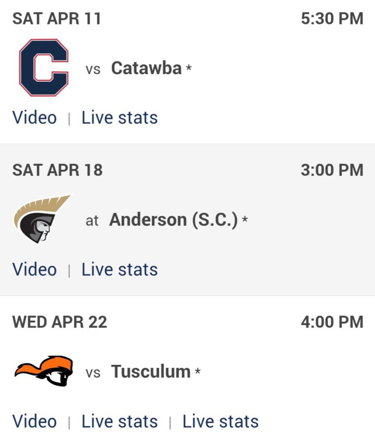Click the 4:00 PM game time
Image resolution: width=375 pixels, height=432 pixels.
click(x=332, y=322)
